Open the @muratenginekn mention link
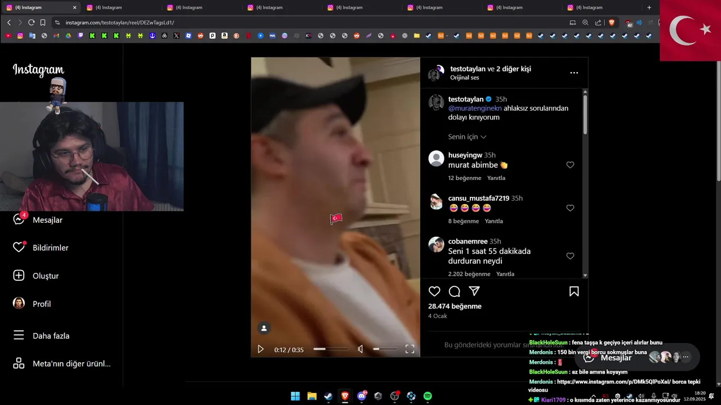The image size is (721, 405). [476, 108]
